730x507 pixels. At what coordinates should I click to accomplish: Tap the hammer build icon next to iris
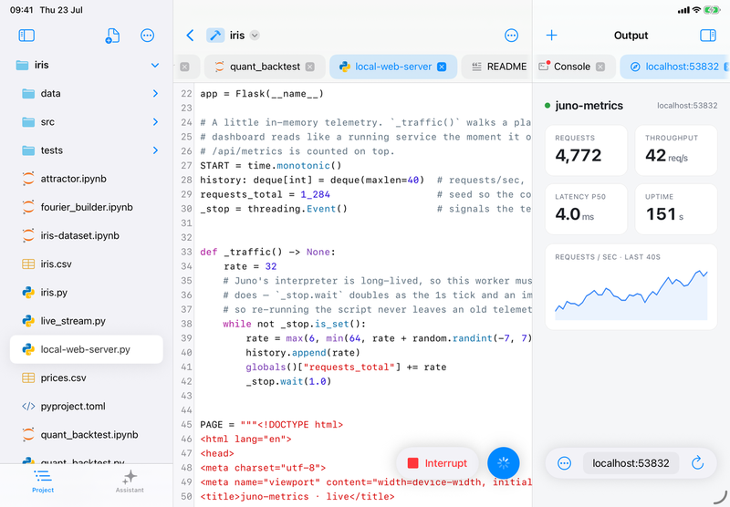click(215, 36)
